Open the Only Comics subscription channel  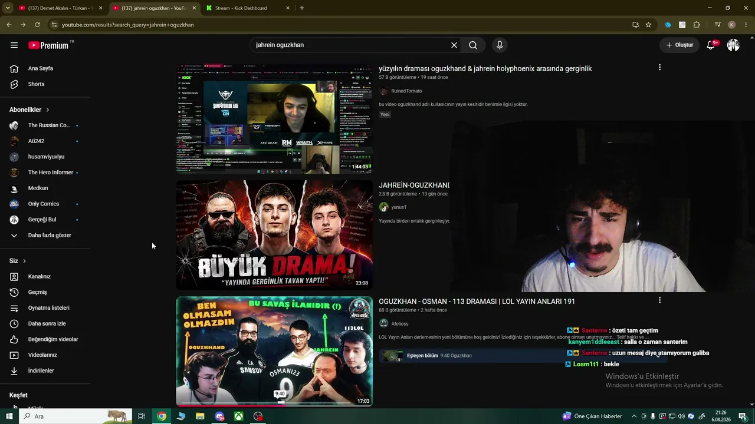[x=45, y=204]
